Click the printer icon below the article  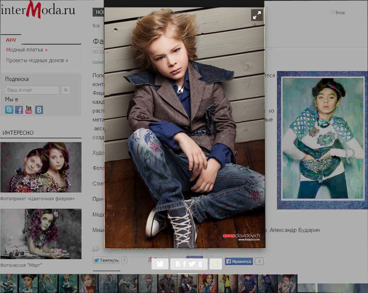pyautogui.click(x=96, y=248)
